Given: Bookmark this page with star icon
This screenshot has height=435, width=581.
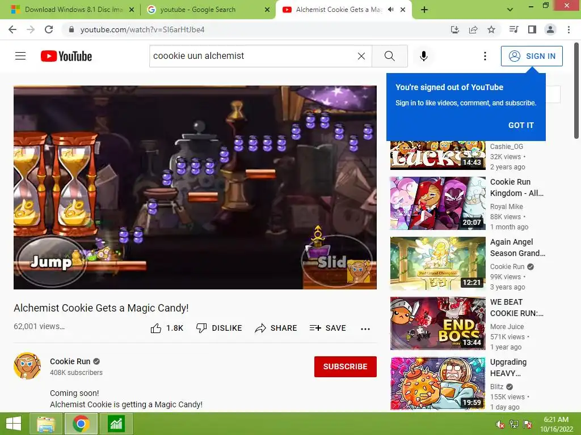Looking at the screenshot, I should click(x=491, y=29).
